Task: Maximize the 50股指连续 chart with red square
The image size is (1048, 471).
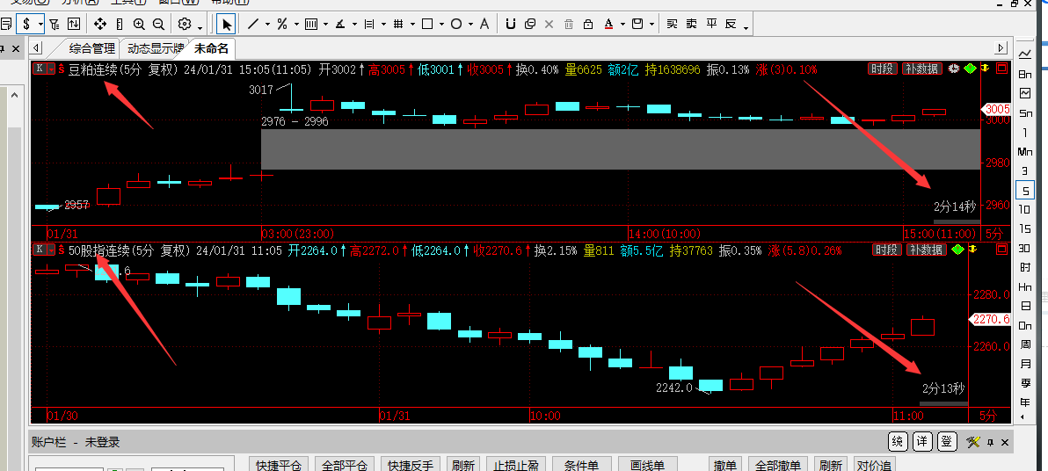Action: click(x=1001, y=250)
